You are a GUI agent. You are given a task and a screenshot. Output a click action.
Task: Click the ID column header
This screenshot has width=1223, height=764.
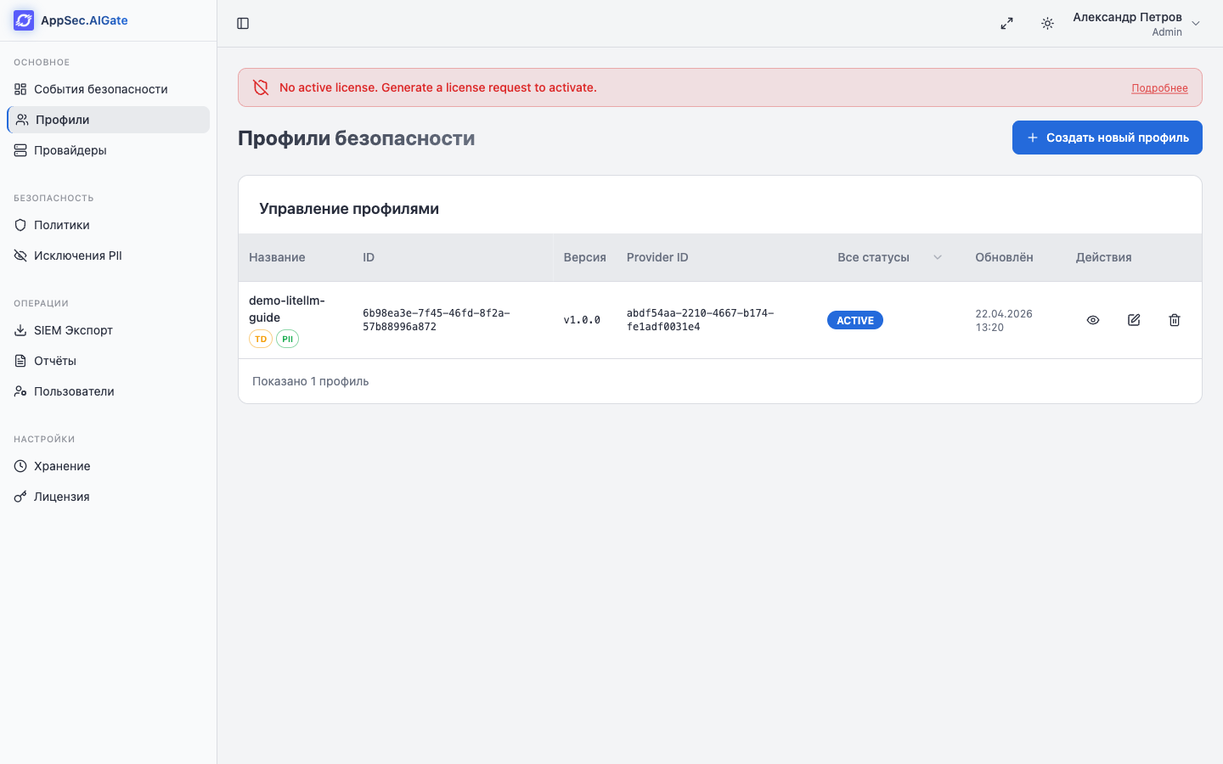coord(369,257)
